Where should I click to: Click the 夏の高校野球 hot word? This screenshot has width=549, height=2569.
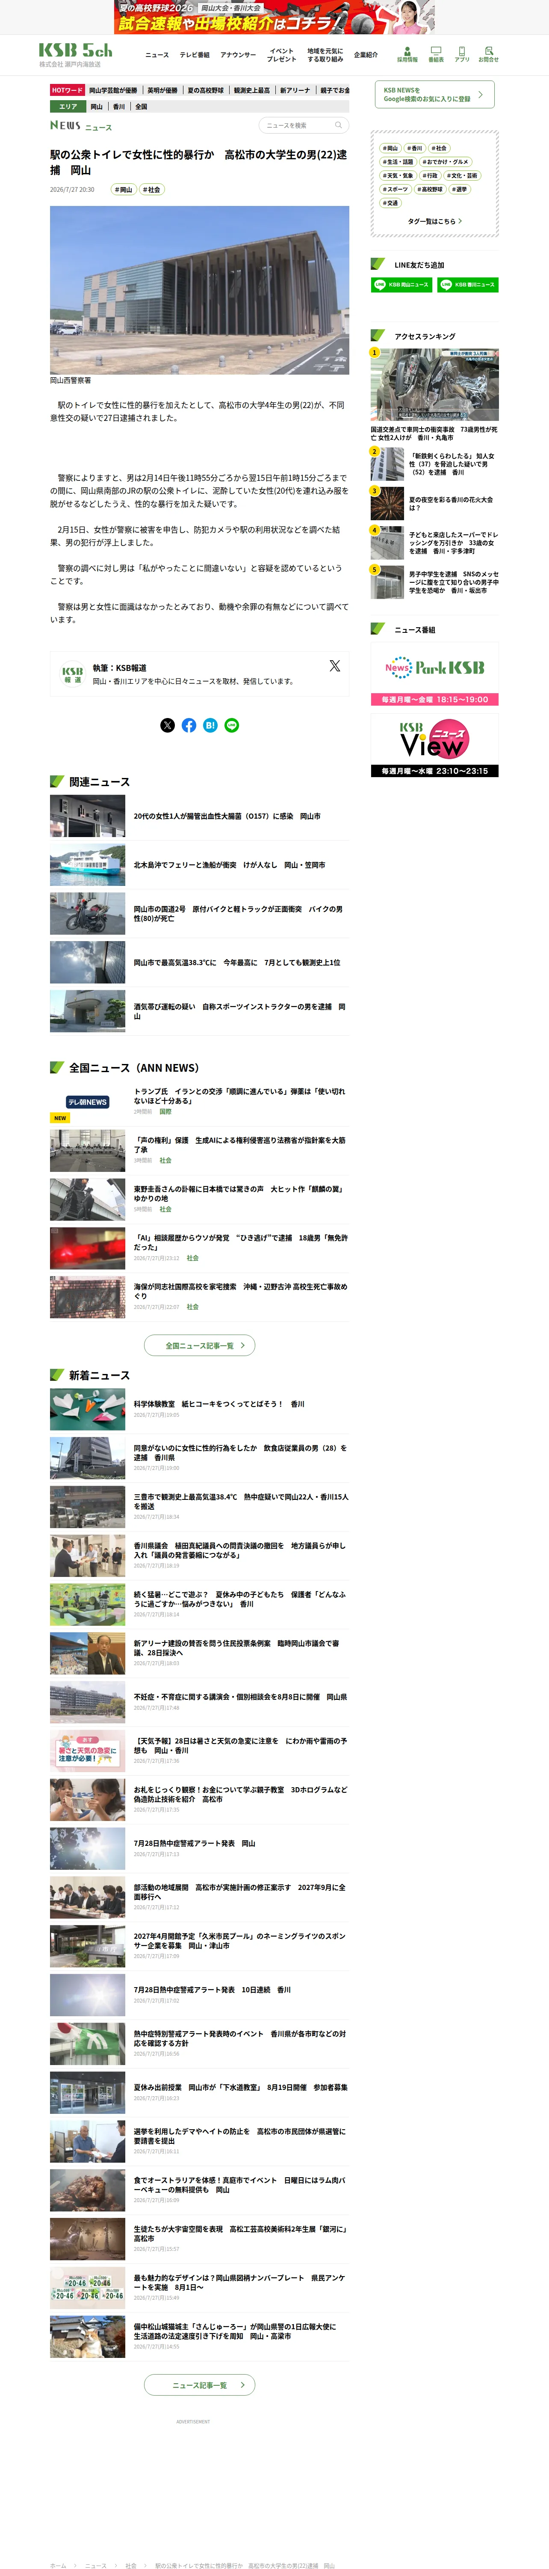tap(205, 90)
